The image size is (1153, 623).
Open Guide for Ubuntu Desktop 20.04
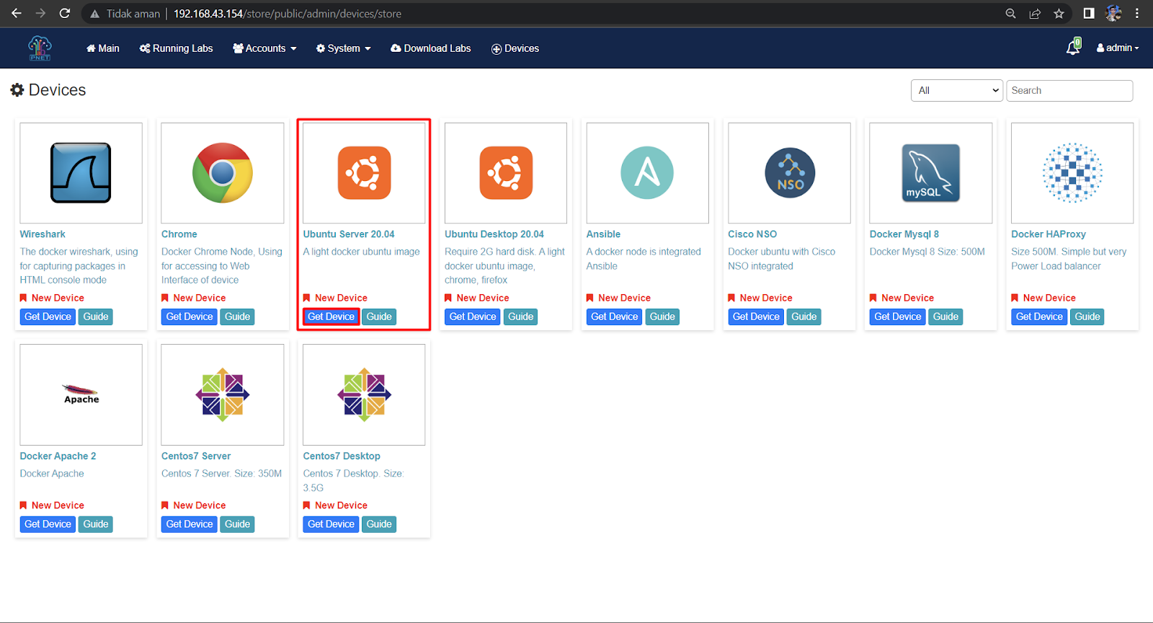pos(520,317)
